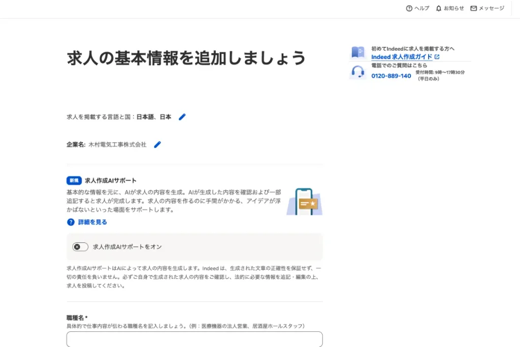Click the 職種名 input field

tap(194, 339)
